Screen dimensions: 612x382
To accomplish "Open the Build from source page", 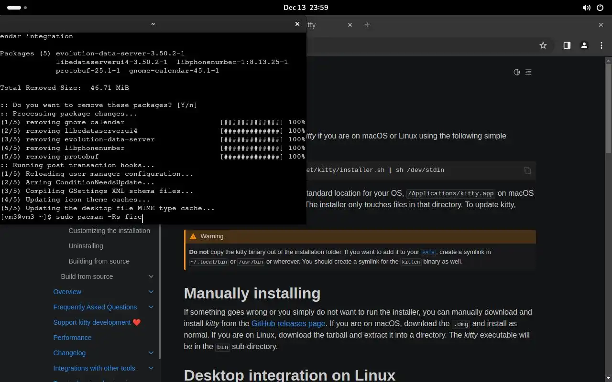I will pyautogui.click(x=87, y=276).
